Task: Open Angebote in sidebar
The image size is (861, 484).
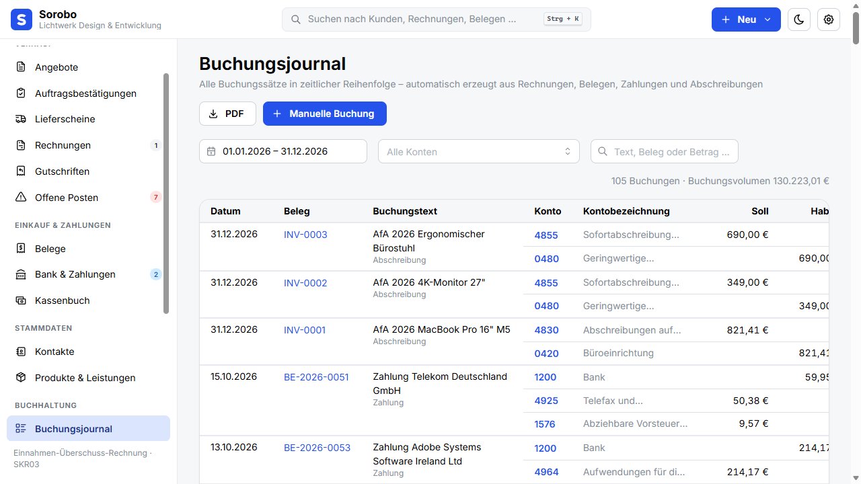Action: (88, 67)
